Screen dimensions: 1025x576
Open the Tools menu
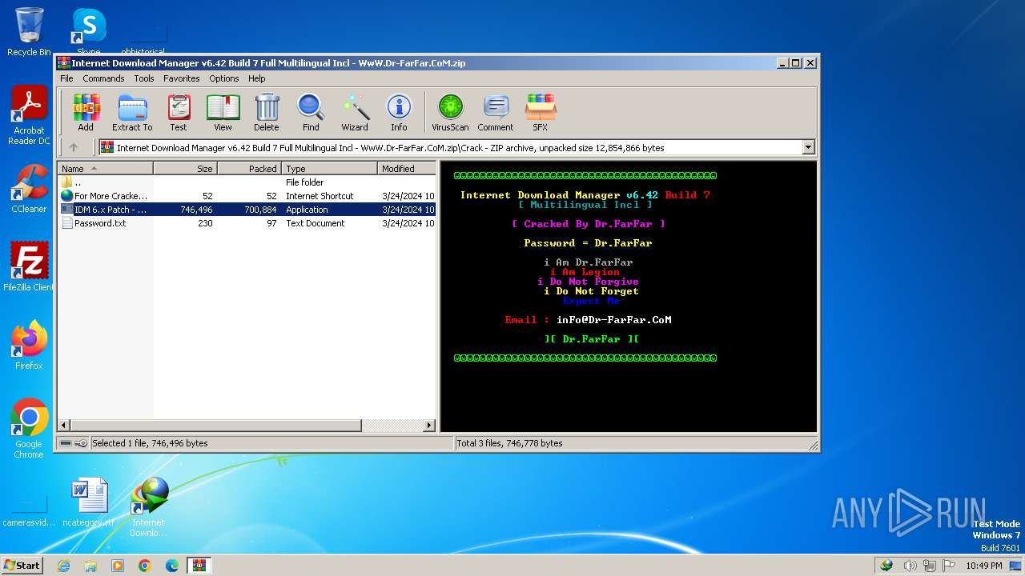(x=144, y=78)
